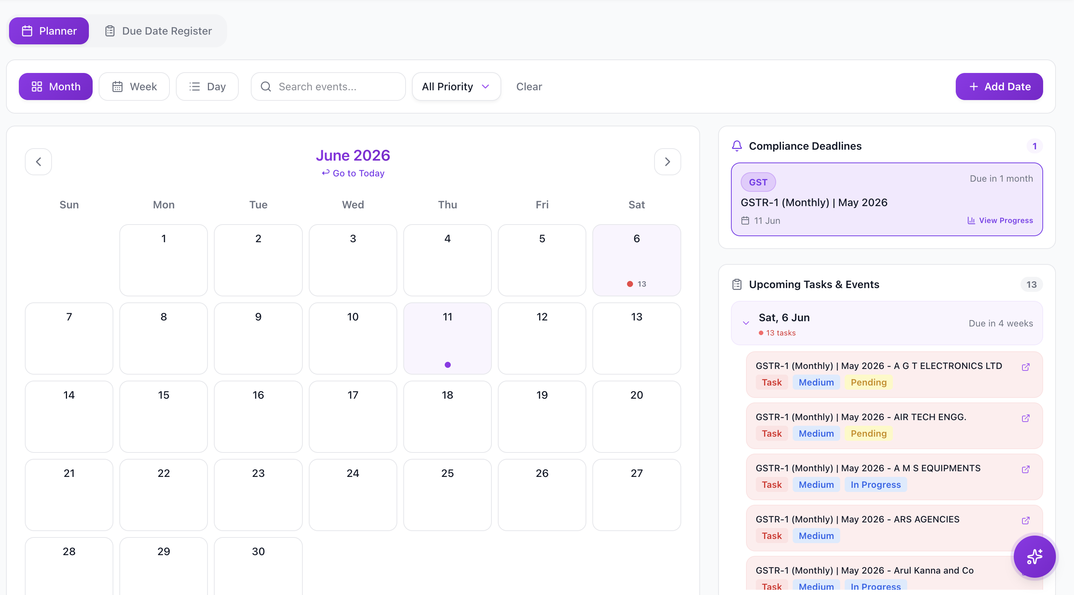Click Arul Kanna and Co task title
The height and width of the screenshot is (595, 1074).
pyautogui.click(x=864, y=571)
